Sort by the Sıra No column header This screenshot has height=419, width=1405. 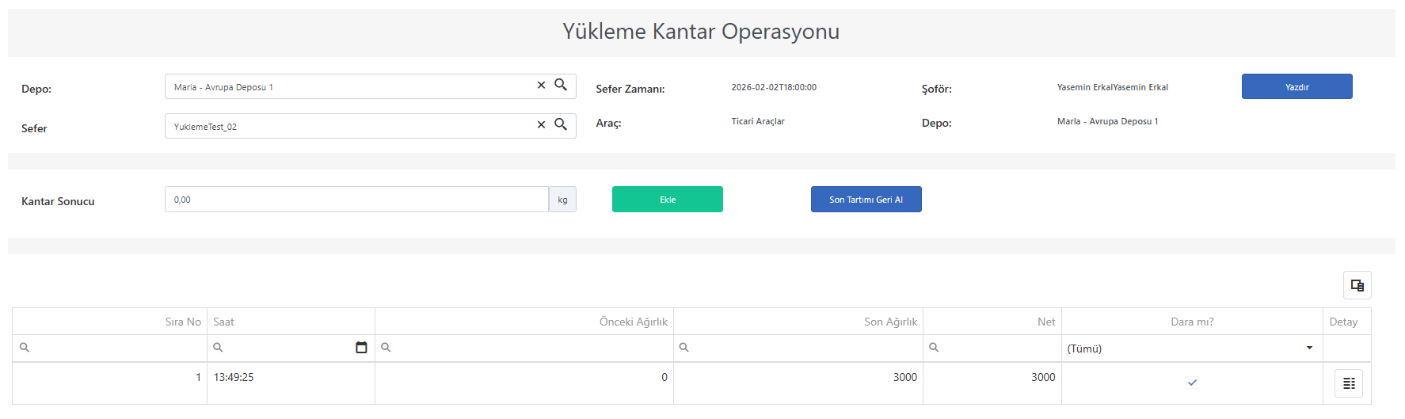[x=109, y=322]
